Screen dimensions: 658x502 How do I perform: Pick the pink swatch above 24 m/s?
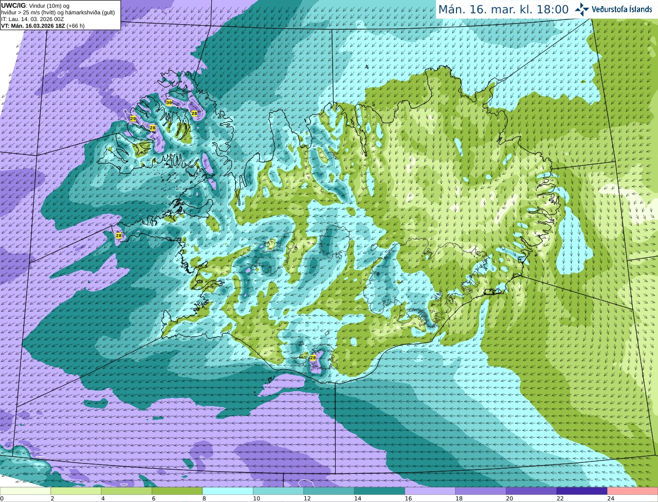click(633, 491)
